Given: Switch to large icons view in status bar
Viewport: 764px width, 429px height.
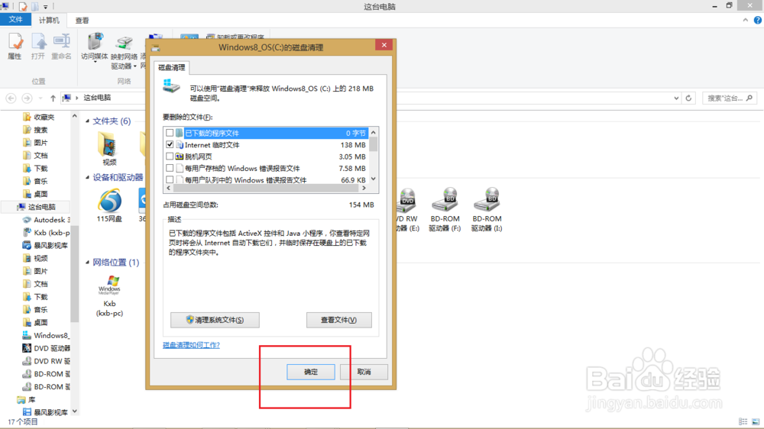Looking at the screenshot, I should pos(756,421).
